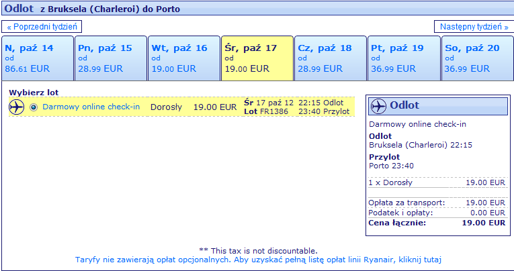Open the Monday Oct 15 fare tab
Image resolution: width=514 pixels, height=271 pixels.
point(111,58)
